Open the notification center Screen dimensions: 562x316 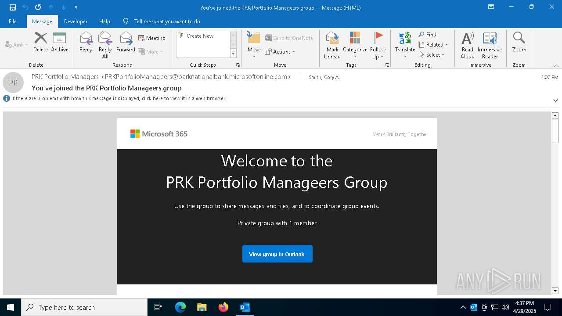[x=548, y=307]
